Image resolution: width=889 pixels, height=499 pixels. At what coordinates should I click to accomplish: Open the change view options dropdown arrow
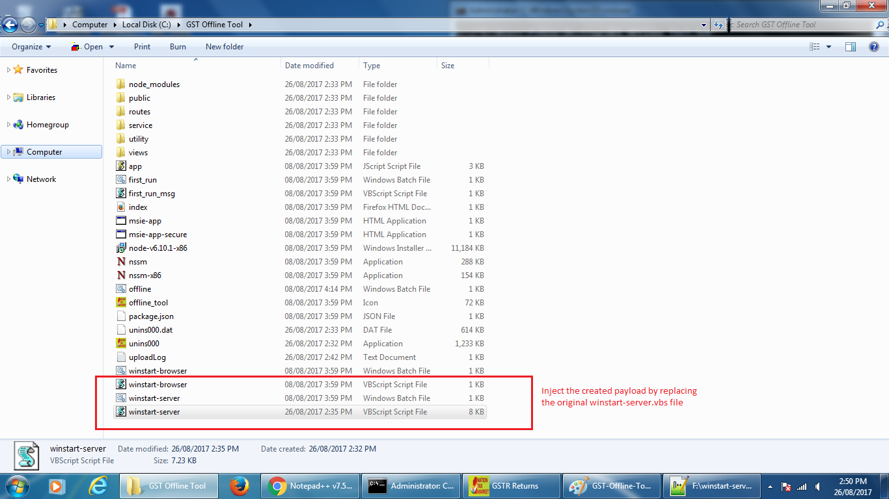828,47
